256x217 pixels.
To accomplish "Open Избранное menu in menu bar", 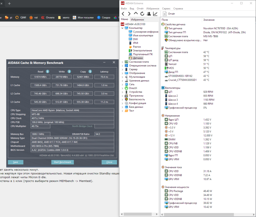I will pos(153,8).
